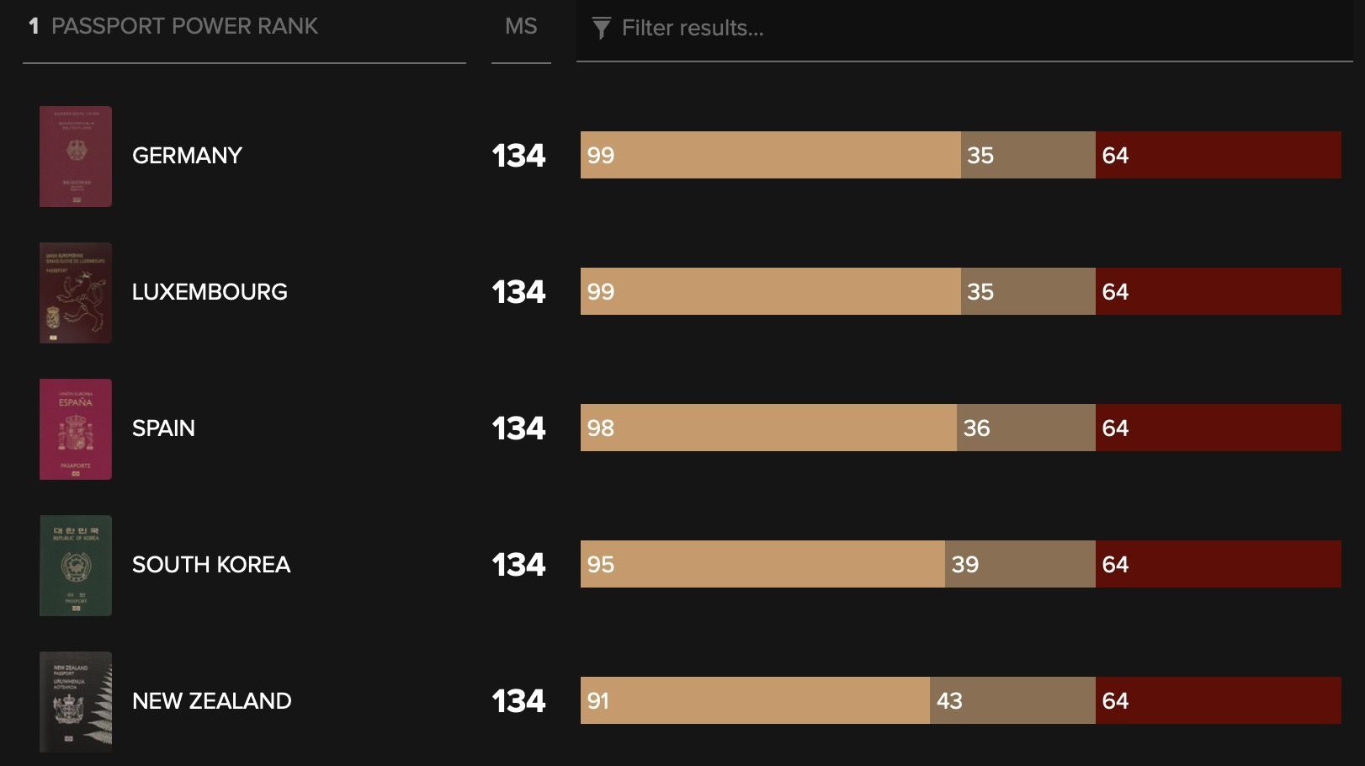Open the SPAIN country name
Screen dimensions: 1365x766
(163, 428)
